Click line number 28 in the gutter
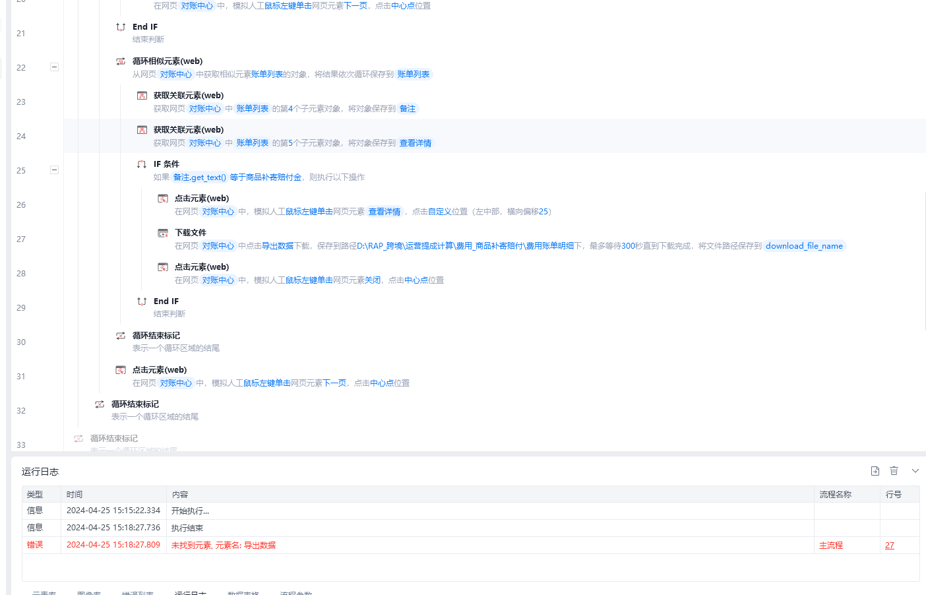This screenshot has height=595, width=926. pyautogui.click(x=21, y=274)
